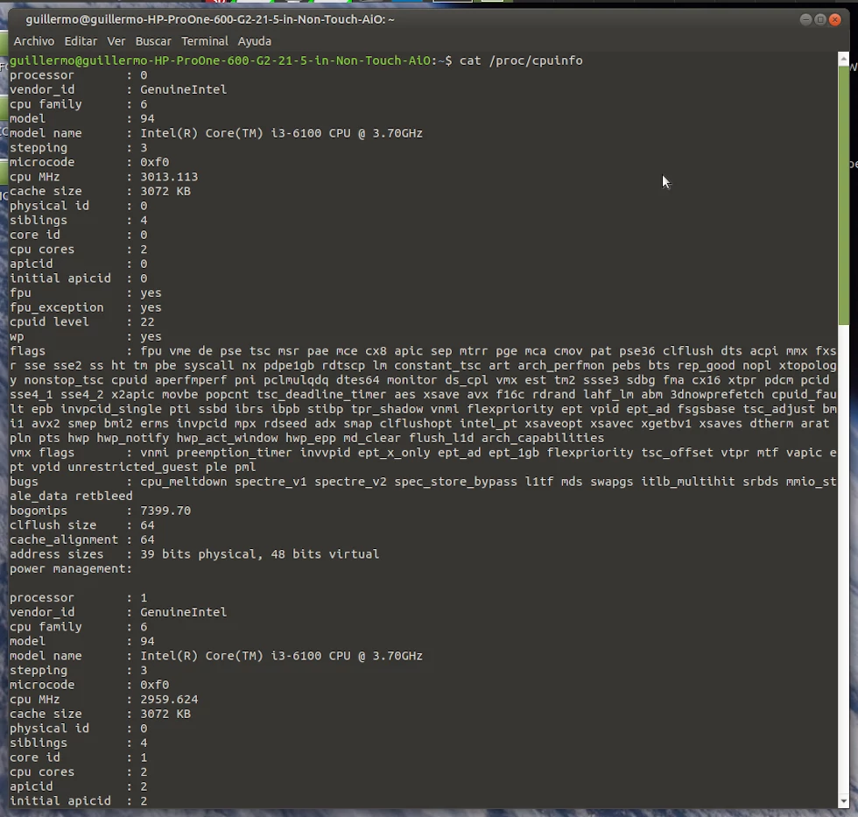Click the green vertical scrollbar thumb
This screenshot has height=817, width=858.
[843, 194]
